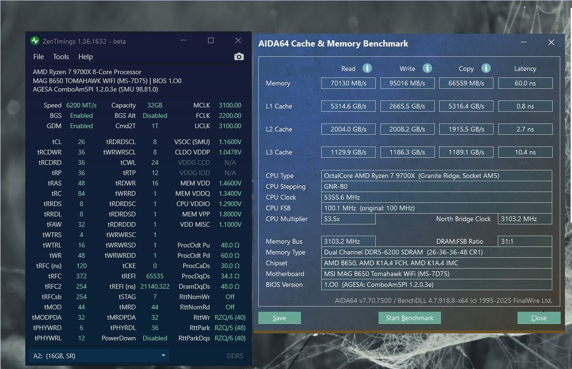Click the Cmd2T value 1T

(155, 126)
